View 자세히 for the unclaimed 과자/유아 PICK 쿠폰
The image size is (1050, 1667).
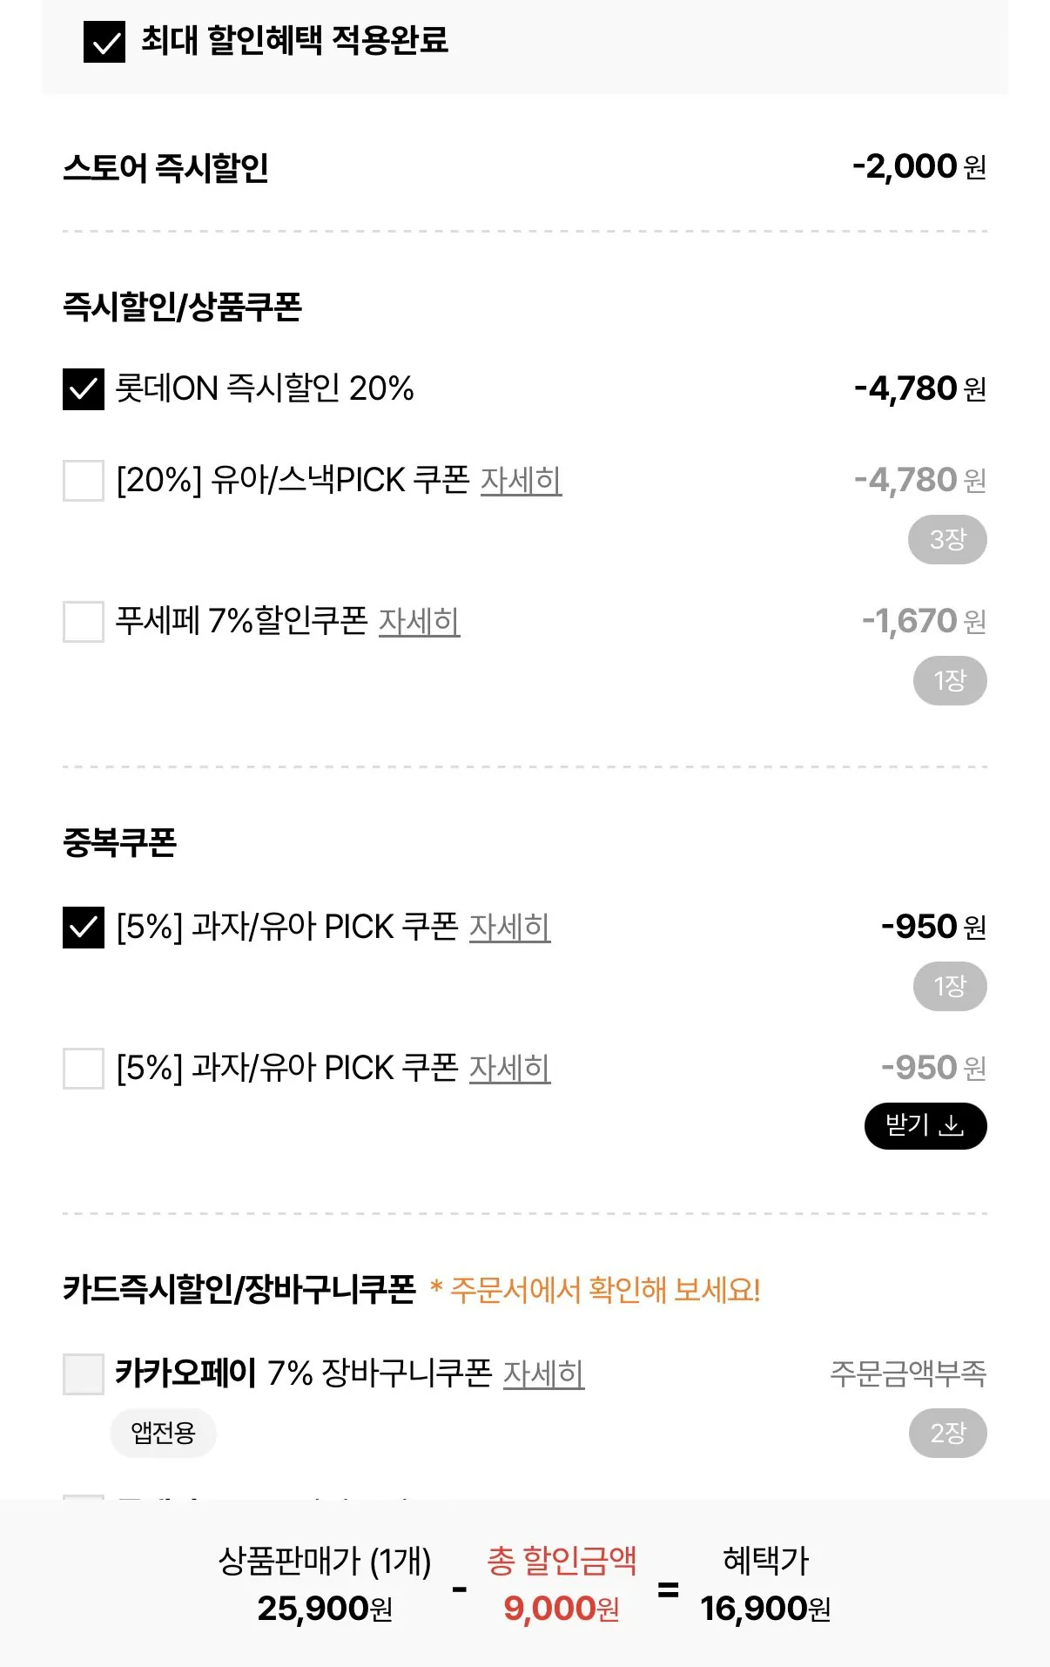point(509,1069)
